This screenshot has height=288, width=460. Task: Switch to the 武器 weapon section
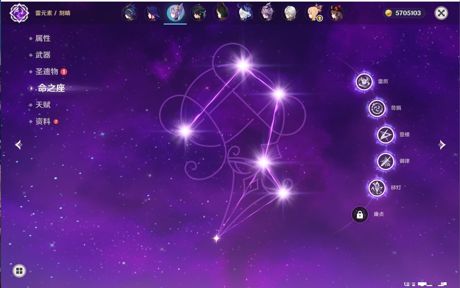point(43,55)
